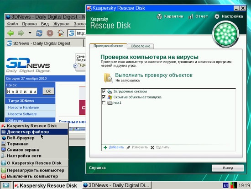Open Quarantine (Карантин) in Kaspersky header
Viewport: 251px width, 189px height.
170,16
